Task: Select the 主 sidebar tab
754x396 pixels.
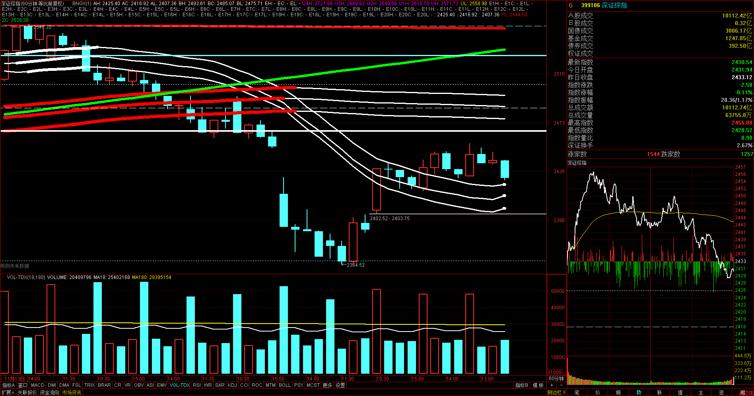Action: click(x=701, y=392)
